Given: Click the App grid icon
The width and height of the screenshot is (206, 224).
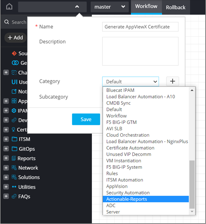Looking at the screenshot, I should coord(14,101).
